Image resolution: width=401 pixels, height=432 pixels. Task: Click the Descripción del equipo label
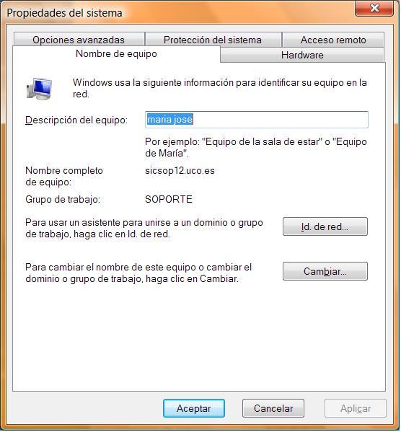[76, 120]
